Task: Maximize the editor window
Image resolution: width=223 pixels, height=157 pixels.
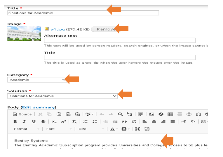Action: (x=137, y=129)
